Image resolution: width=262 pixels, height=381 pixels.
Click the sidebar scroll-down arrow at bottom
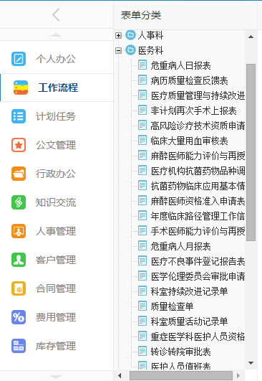[56, 377]
